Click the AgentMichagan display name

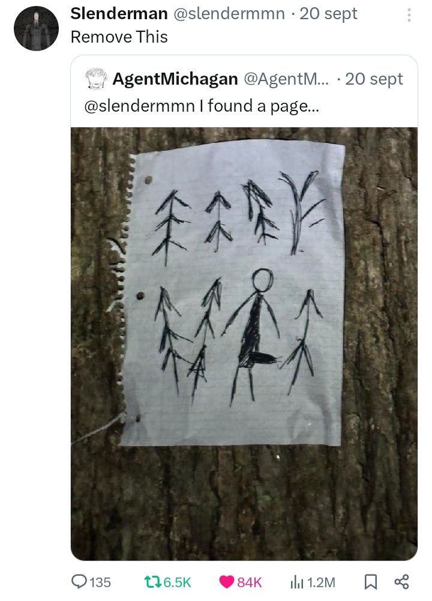(x=175, y=79)
